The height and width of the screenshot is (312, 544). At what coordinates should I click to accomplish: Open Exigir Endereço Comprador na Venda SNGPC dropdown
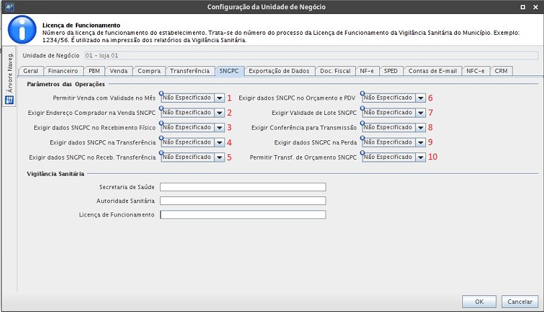219,113
